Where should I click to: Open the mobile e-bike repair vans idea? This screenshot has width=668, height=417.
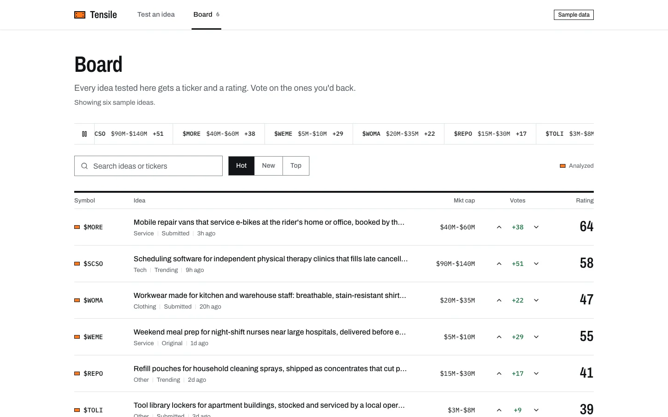pyautogui.click(x=269, y=222)
